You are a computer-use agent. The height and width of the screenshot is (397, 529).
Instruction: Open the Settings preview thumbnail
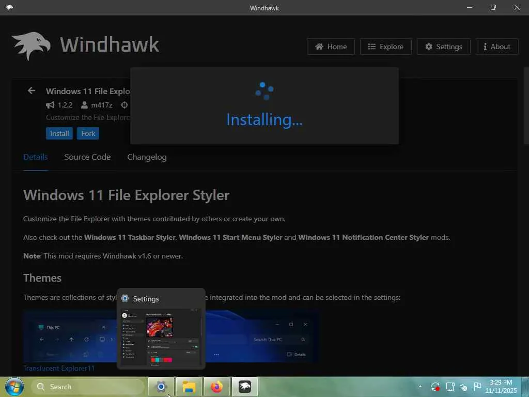[x=161, y=337]
